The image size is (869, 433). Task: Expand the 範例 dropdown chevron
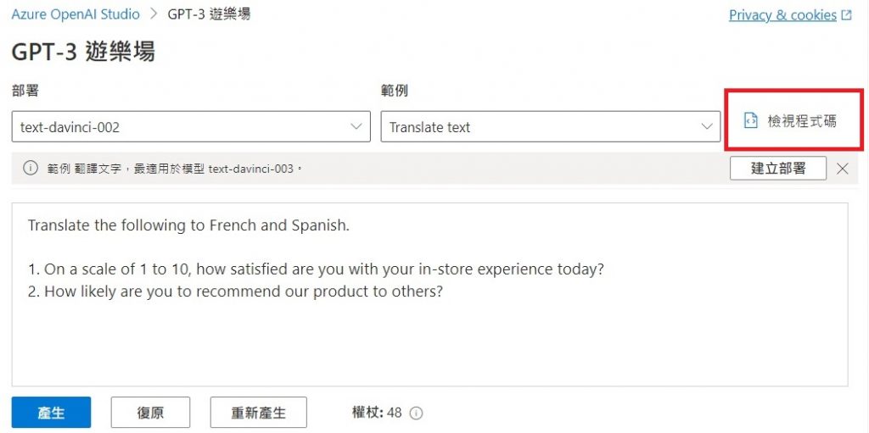click(707, 126)
